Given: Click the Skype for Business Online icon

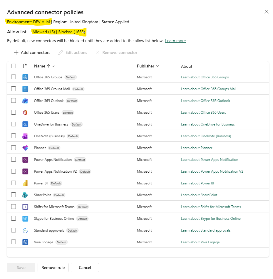Looking at the screenshot, I should point(25,219).
